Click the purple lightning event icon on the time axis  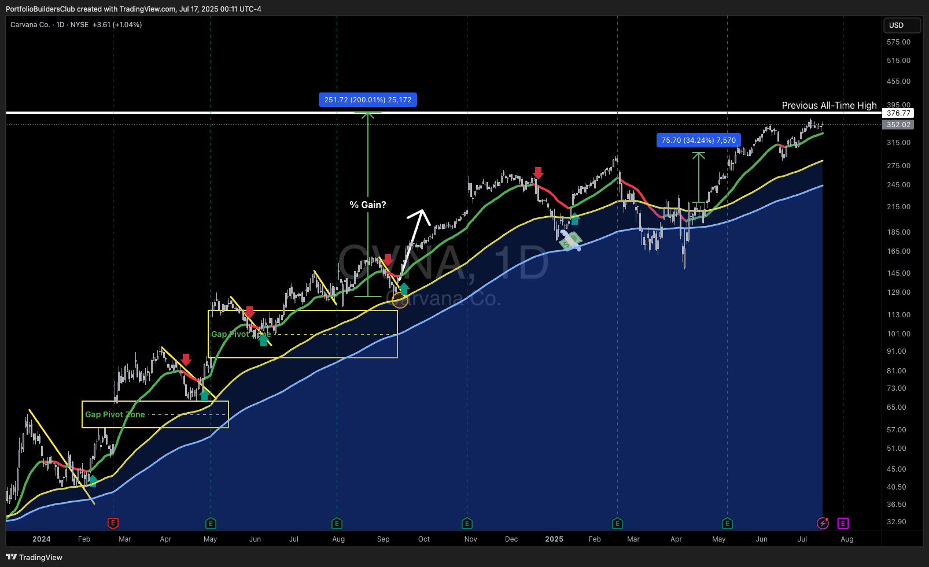tap(823, 523)
